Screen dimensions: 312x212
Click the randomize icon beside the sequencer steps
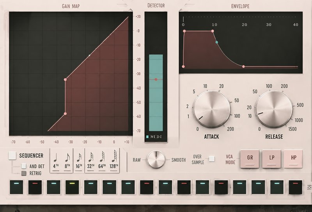pyautogui.click(x=309, y=187)
